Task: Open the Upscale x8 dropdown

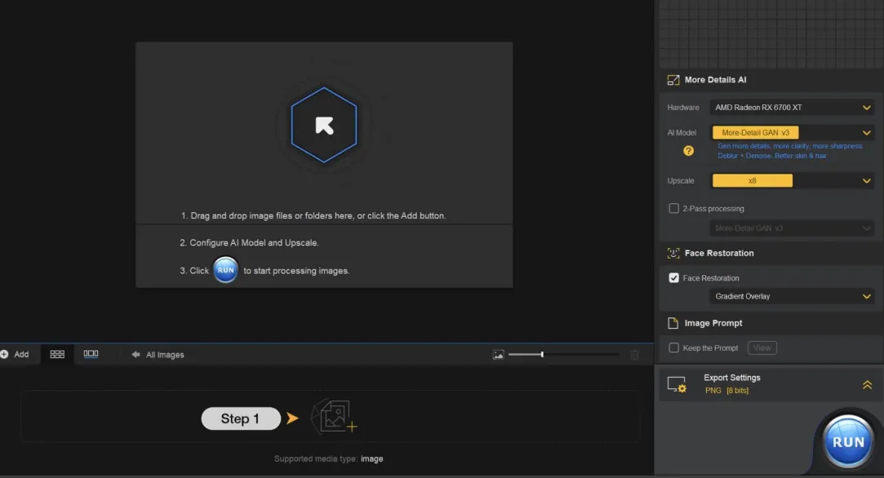Action: (792, 180)
